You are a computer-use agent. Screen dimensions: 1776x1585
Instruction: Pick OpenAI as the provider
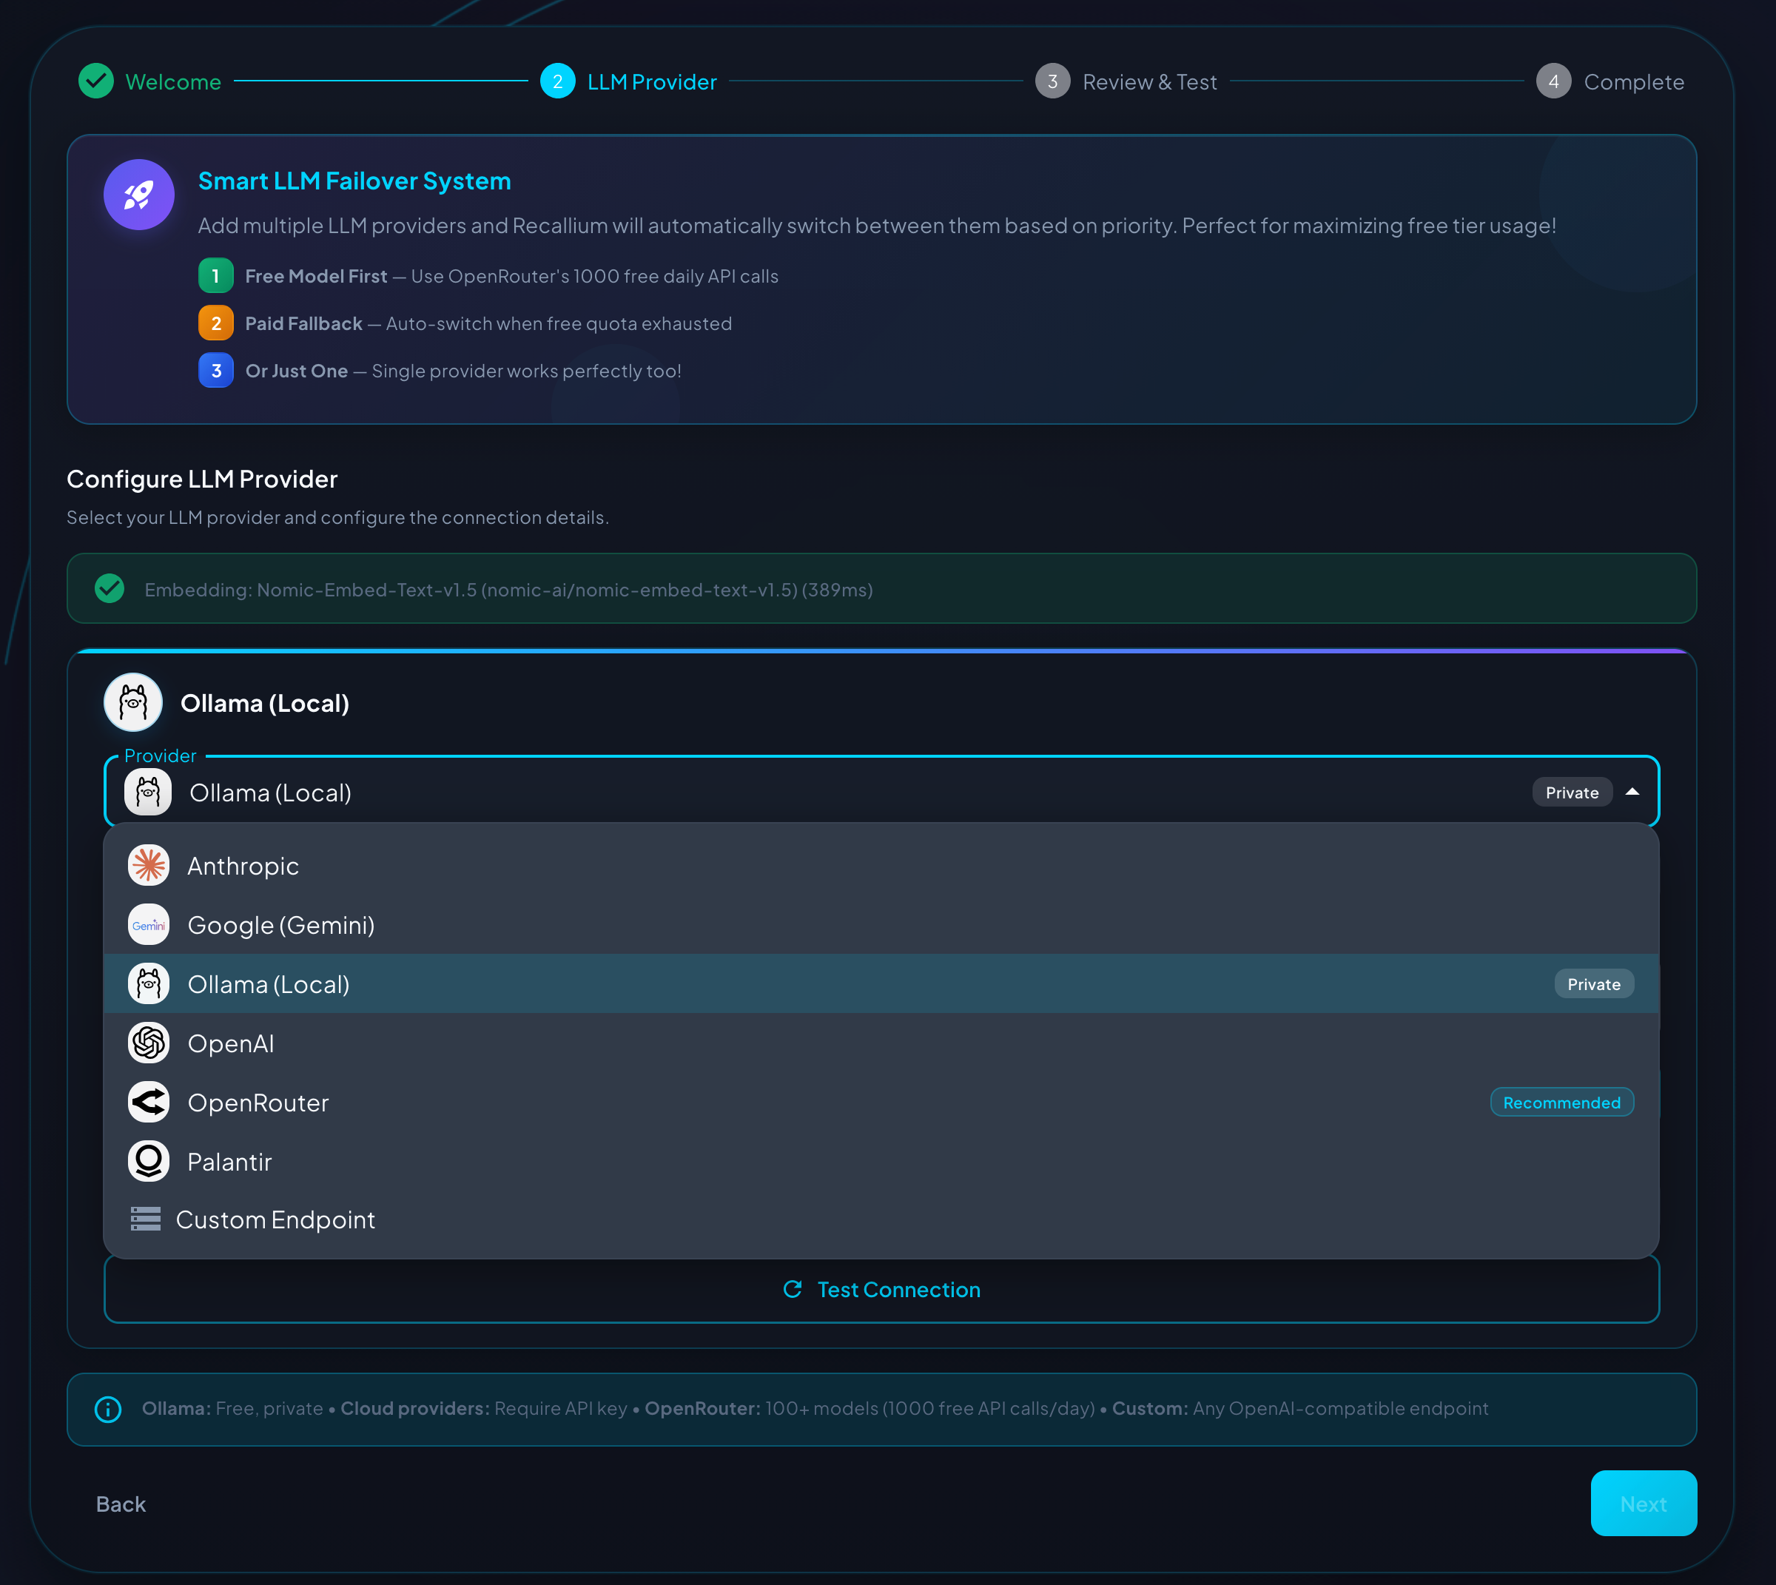coord(881,1043)
